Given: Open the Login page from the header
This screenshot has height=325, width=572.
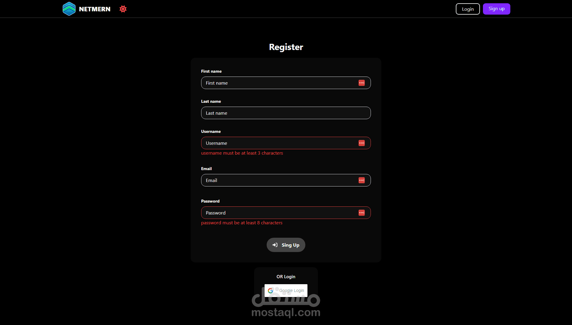Looking at the screenshot, I should pyautogui.click(x=467, y=9).
